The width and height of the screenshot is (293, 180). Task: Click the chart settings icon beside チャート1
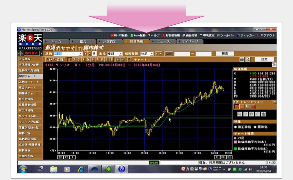[x=129, y=60]
